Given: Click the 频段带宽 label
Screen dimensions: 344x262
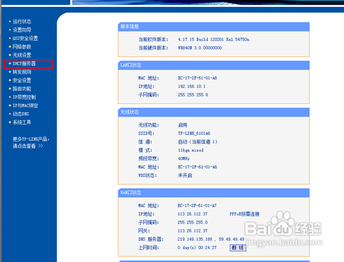Looking at the screenshot, I should click(x=149, y=159).
